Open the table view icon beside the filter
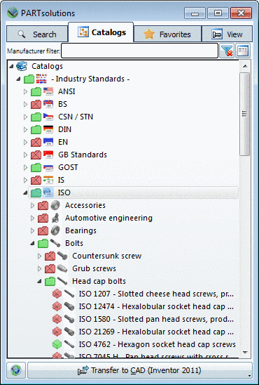 coord(243,51)
